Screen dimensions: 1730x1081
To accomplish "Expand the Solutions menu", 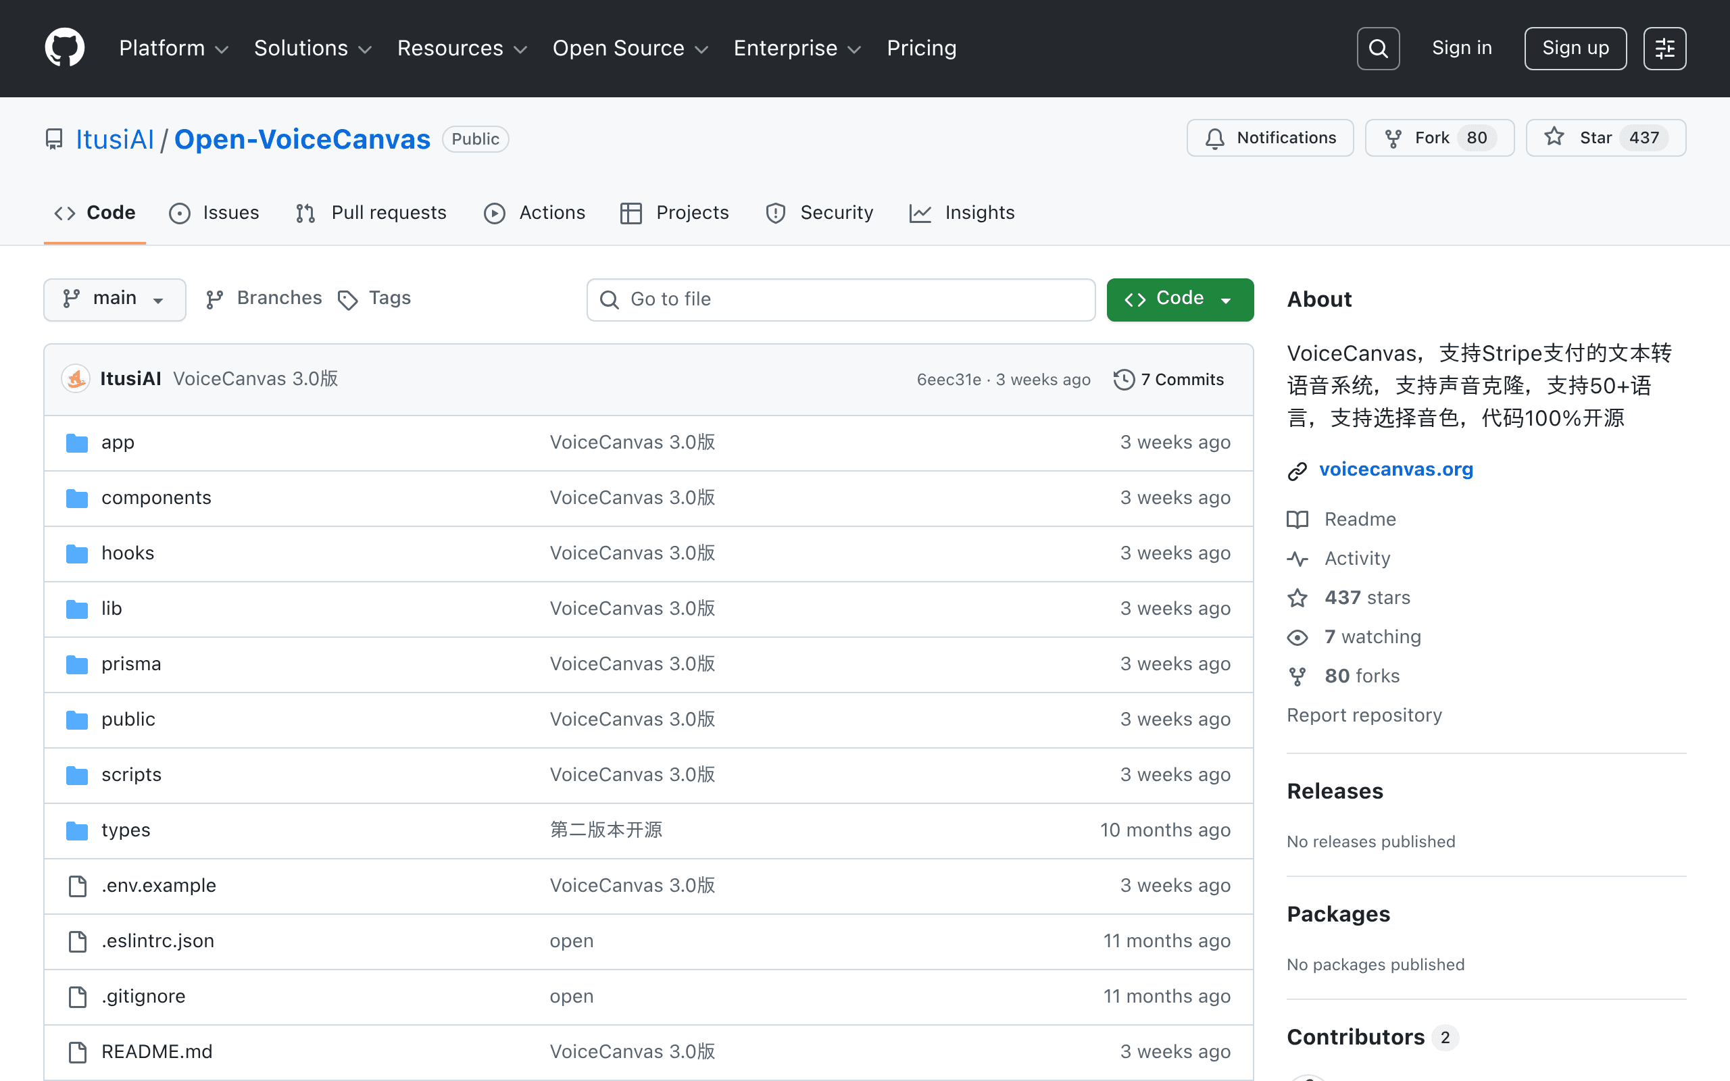I will (x=313, y=49).
